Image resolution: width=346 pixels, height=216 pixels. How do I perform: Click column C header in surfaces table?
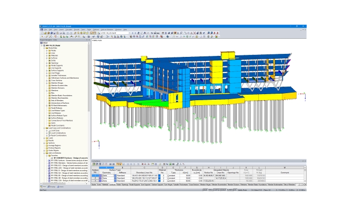144,168
